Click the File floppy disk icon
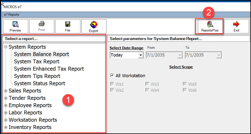The height and width of the screenshot is (134, 251). [68, 24]
